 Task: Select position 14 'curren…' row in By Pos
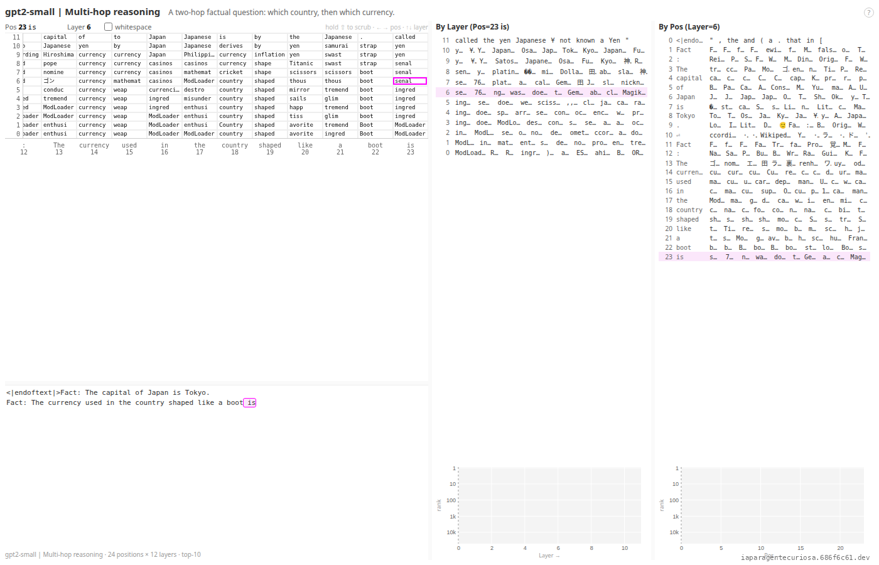(x=764, y=172)
